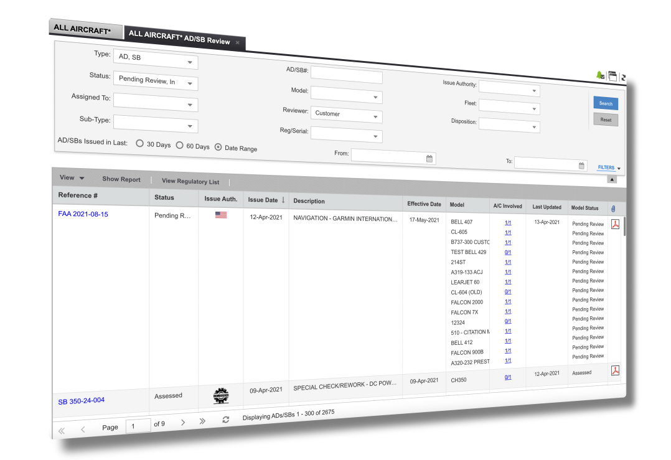This screenshot has height=460, width=671.
Task: Go to the next page of results
Action: (183, 423)
